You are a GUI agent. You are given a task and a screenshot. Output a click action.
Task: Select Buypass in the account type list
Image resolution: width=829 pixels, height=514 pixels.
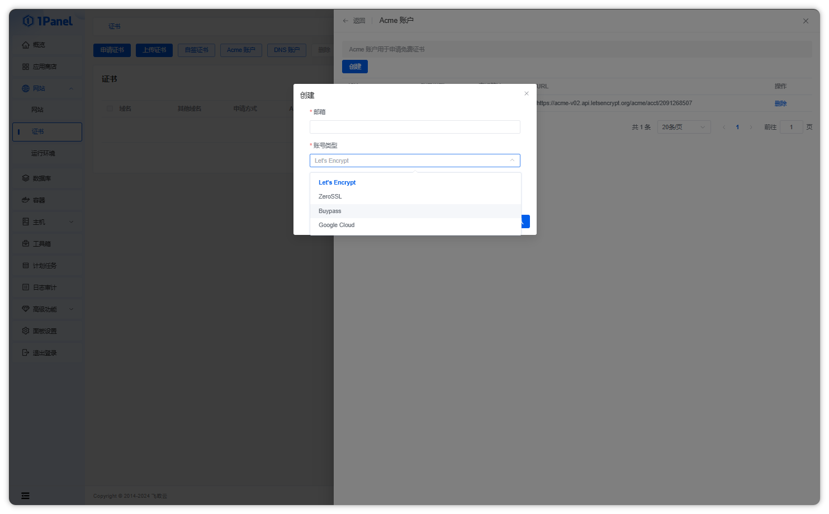click(330, 211)
